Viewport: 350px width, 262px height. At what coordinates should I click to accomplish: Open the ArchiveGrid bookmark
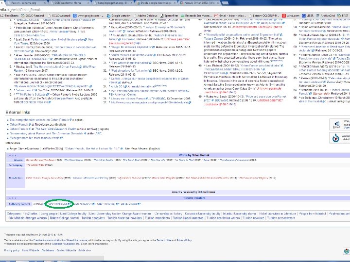(x=325, y=16)
